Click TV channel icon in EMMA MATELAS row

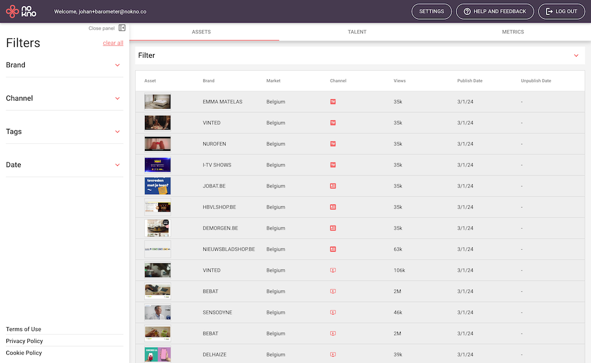333,102
